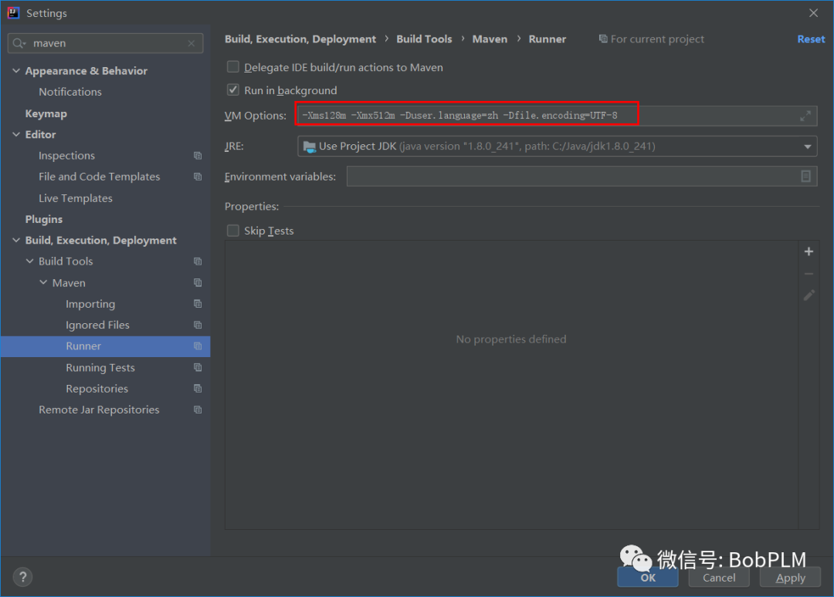This screenshot has width=834, height=597.
Task: Click project-level icon beside Repositories
Action: (x=198, y=389)
